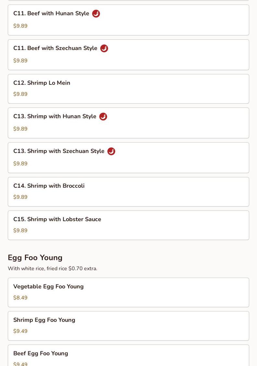Image resolution: width=257 pixels, height=366 pixels.
Task: Open C13 Shrimp with Hunan Style
Action: coord(55,117)
